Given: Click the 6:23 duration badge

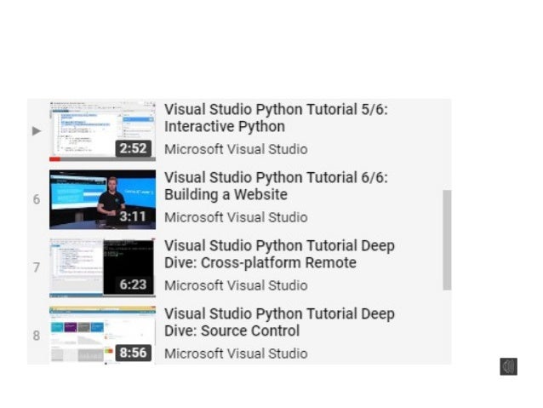Looking at the screenshot, I should (x=134, y=284).
